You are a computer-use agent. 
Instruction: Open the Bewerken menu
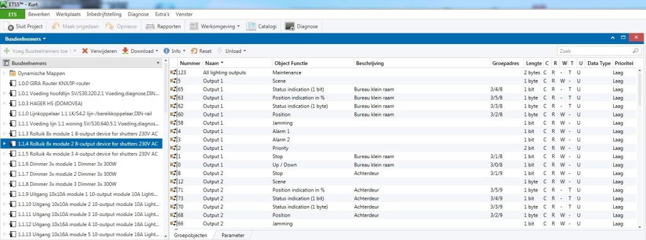coord(38,14)
